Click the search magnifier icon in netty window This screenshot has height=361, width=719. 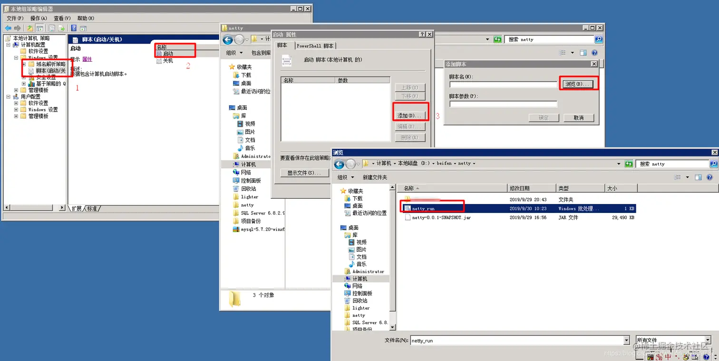point(599,39)
